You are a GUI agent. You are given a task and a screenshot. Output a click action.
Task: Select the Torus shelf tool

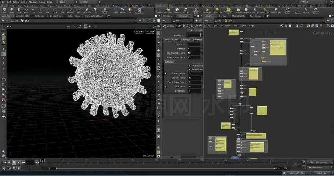click(x=26, y=10)
